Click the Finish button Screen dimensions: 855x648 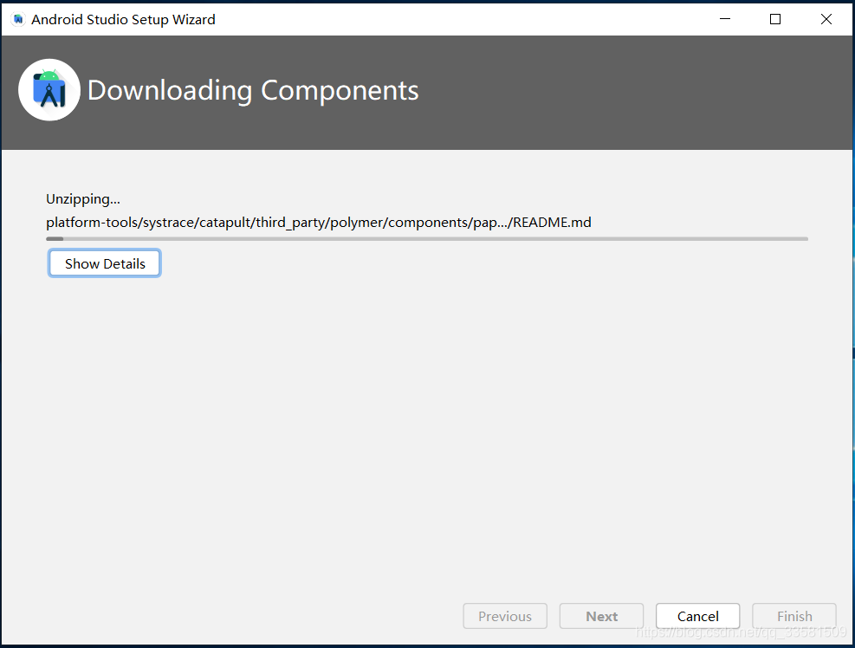pos(794,616)
